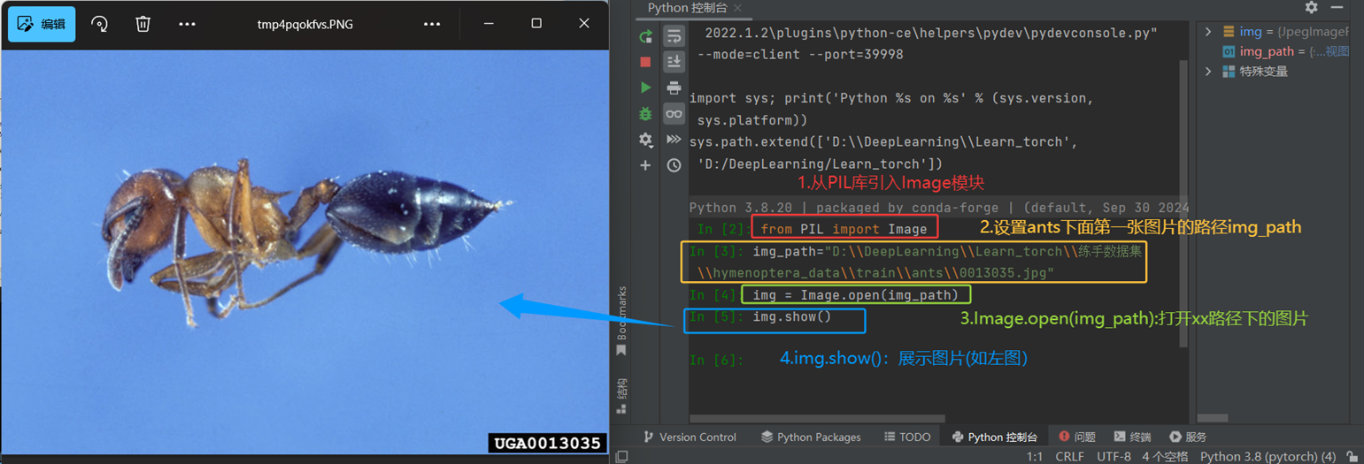The image size is (1364, 464).
Task: Open the 结构 structure side panel
Action: click(621, 395)
